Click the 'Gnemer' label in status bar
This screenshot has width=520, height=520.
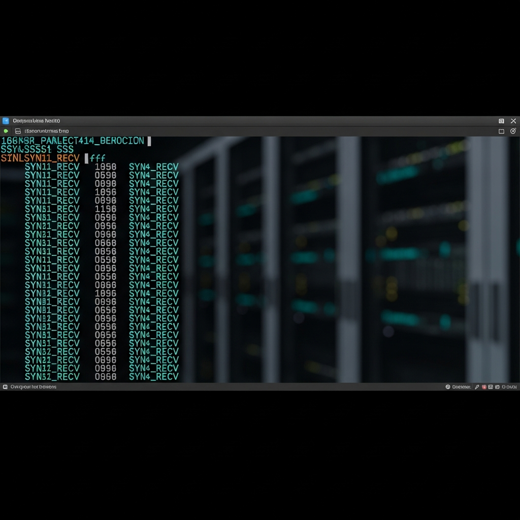[x=461, y=386]
